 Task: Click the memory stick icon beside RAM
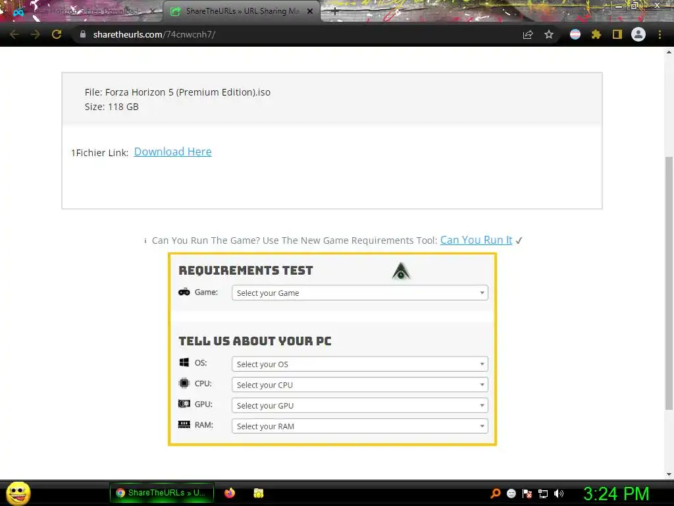[184, 425]
